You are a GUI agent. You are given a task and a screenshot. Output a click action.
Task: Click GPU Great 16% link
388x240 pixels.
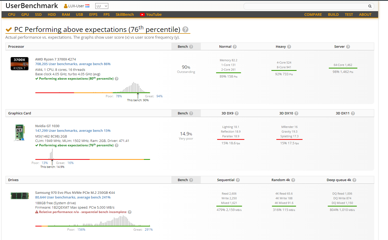71,163
